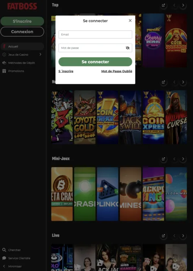Open Top section in full view icon
193x271 pixels.
click(163, 5)
